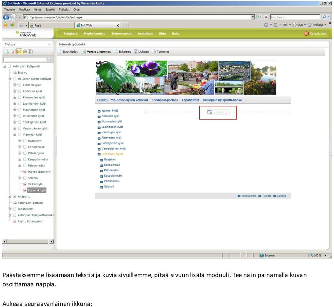Open the Suosikit menu
The image size is (334, 307).
click(50, 10)
